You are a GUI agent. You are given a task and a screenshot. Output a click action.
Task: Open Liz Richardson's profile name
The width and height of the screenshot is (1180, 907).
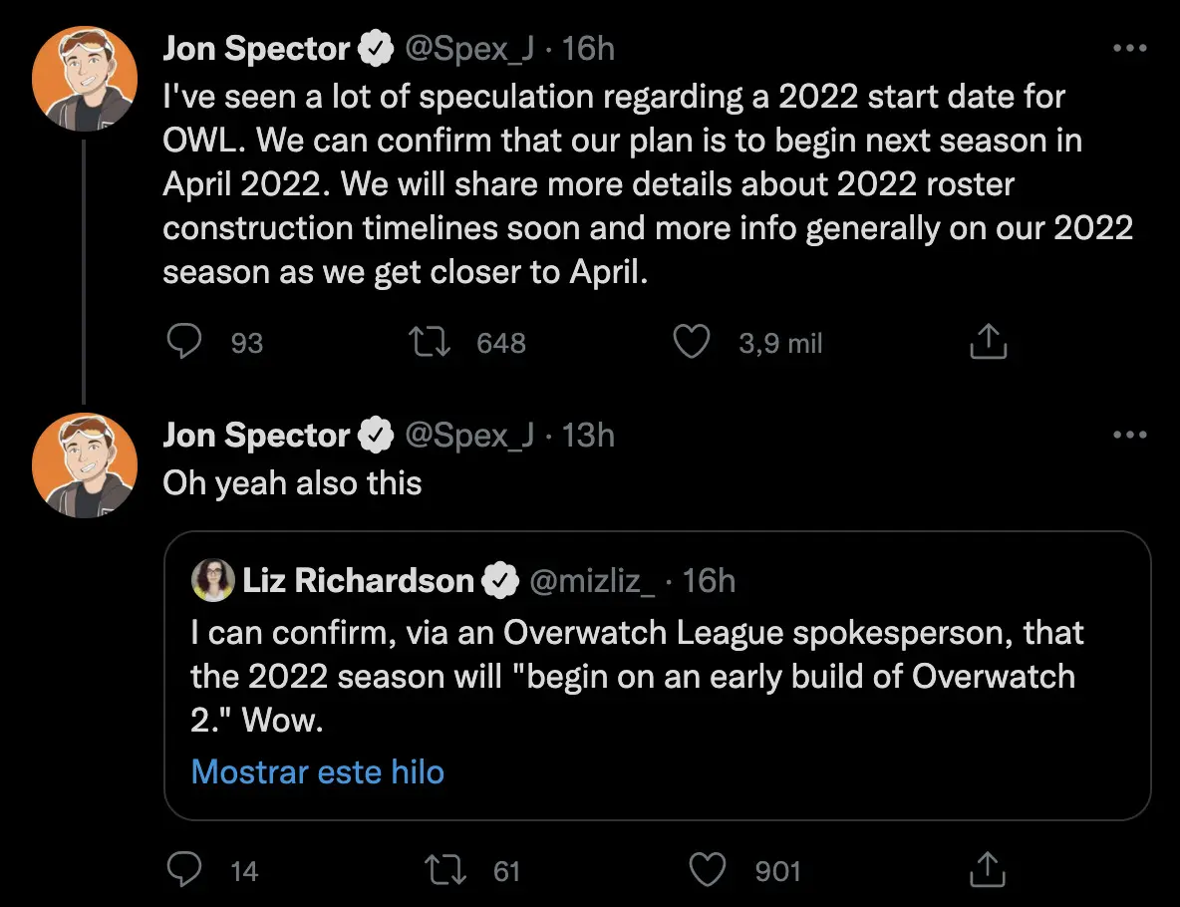click(x=358, y=580)
